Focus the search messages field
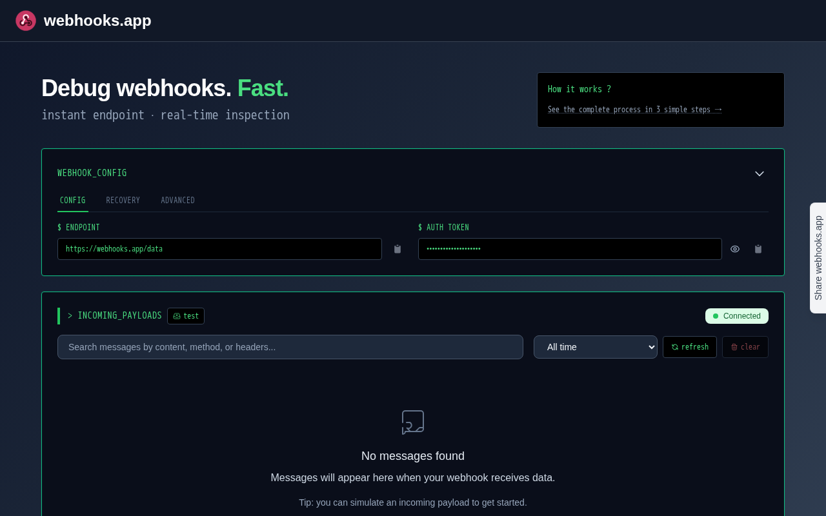Viewport: 826px width, 516px height. (x=290, y=347)
